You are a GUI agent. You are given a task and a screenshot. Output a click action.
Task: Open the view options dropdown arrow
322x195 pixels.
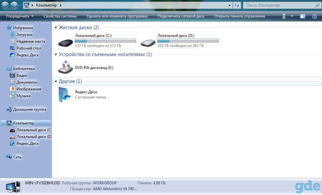(292, 16)
